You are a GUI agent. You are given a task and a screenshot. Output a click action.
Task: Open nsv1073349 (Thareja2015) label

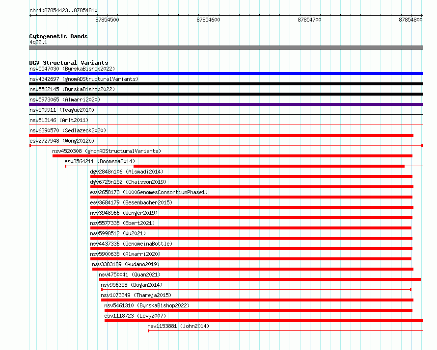click(x=136, y=295)
